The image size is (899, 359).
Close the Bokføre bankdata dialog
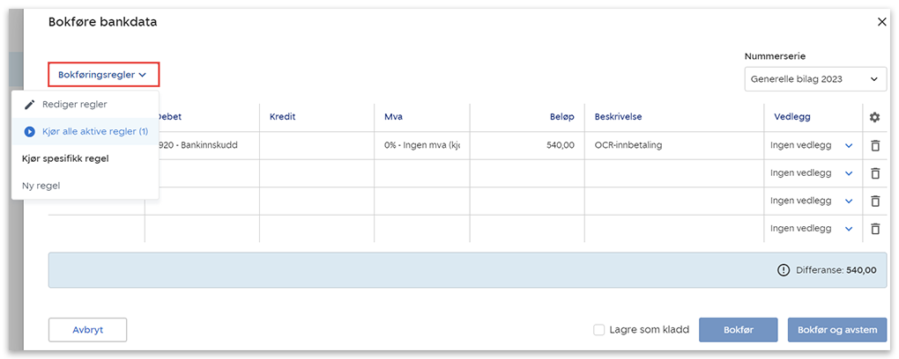tap(882, 22)
